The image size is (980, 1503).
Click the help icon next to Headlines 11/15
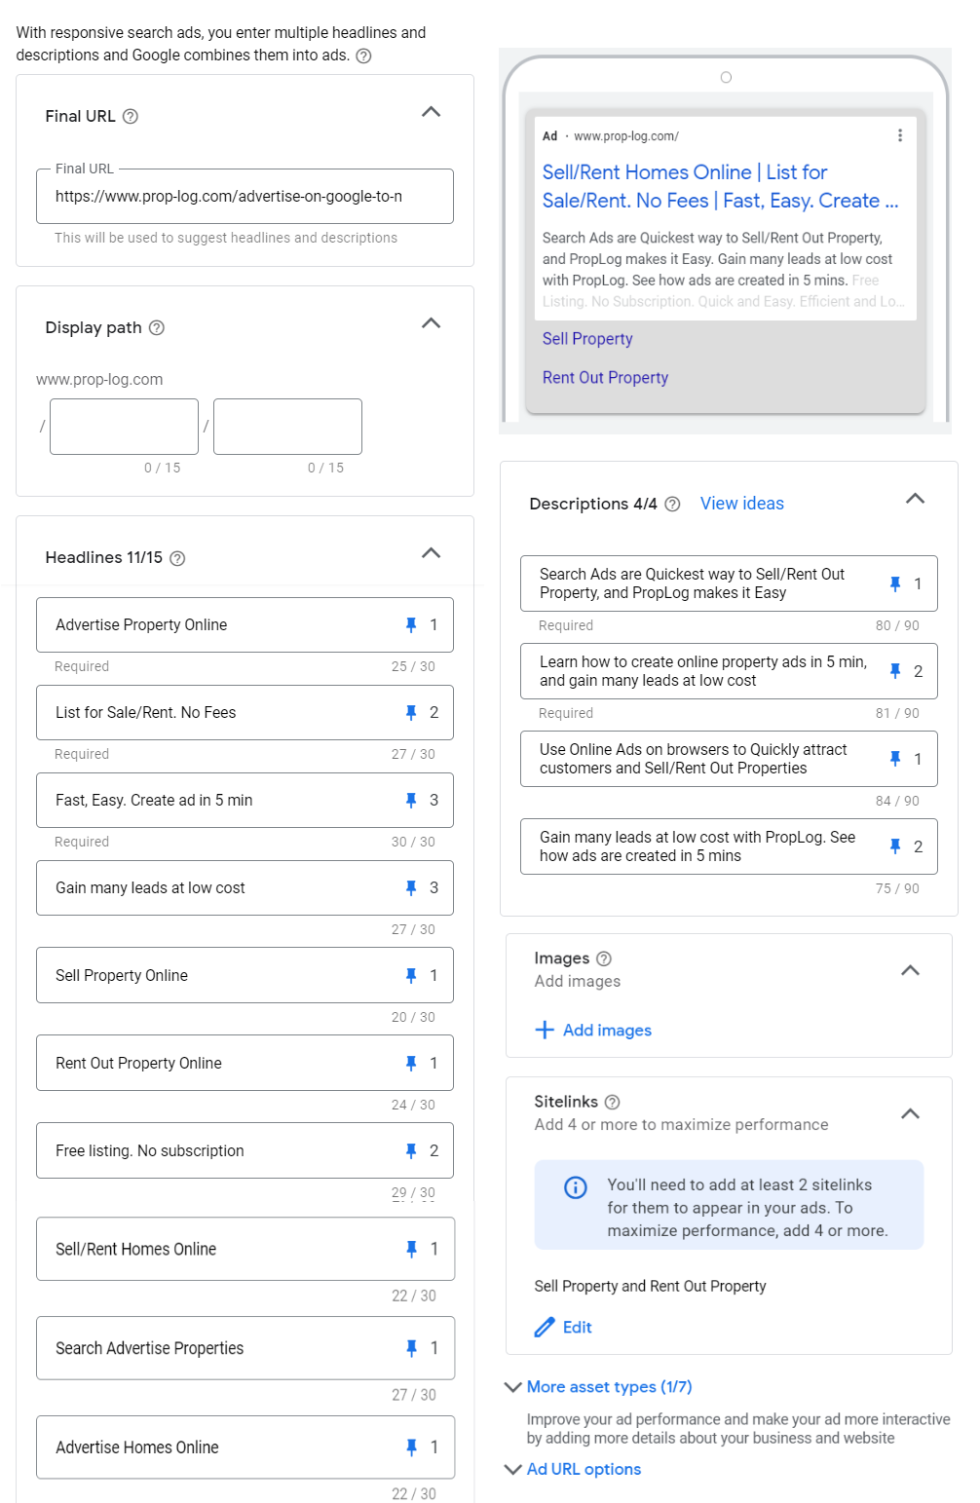pos(177,558)
